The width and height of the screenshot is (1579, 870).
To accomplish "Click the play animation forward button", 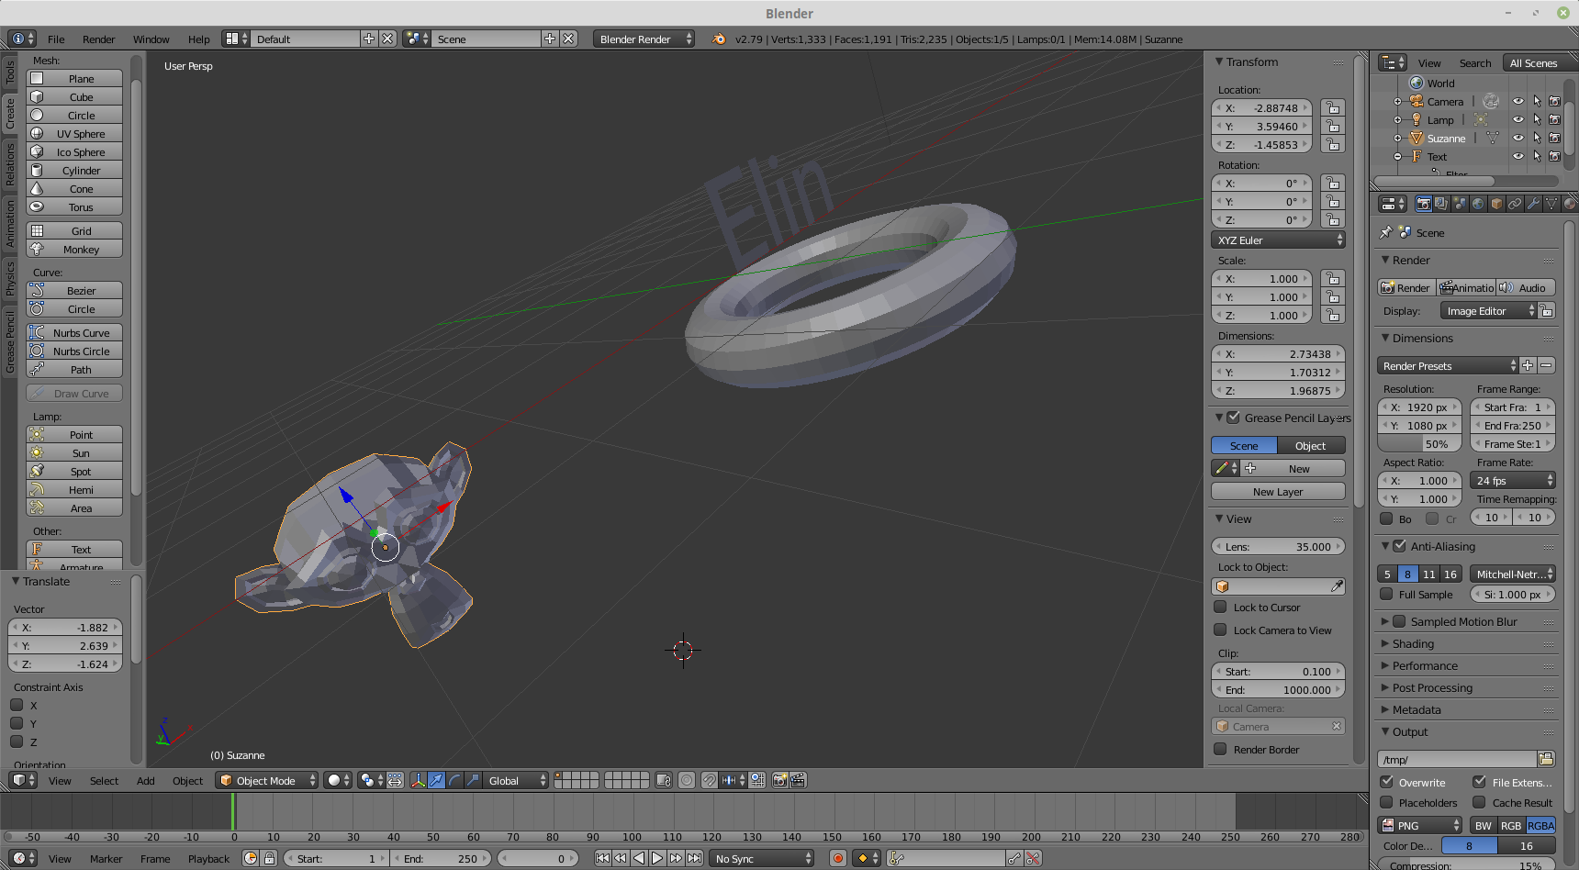I will [657, 858].
